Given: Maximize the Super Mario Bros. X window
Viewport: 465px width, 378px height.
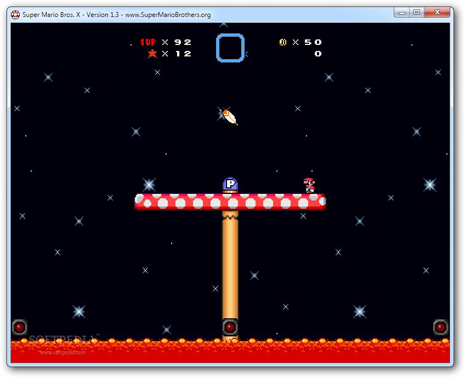Looking at the screenshot, I should click(x=417, y=13).
